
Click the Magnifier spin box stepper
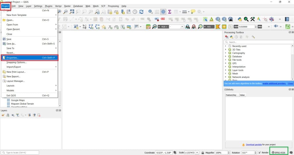[229, 153]
